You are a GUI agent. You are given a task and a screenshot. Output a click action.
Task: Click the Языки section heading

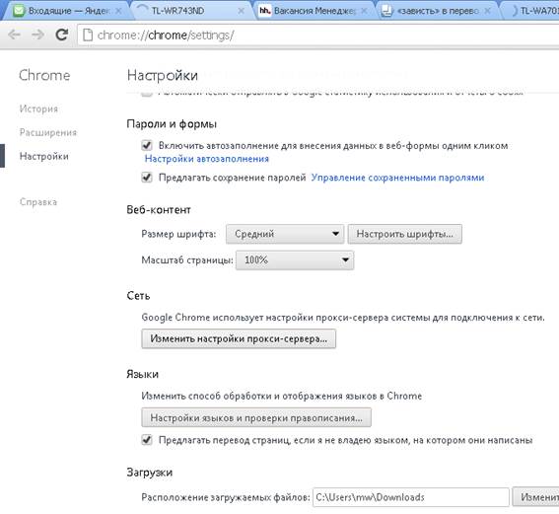click(x=143, y=374)
